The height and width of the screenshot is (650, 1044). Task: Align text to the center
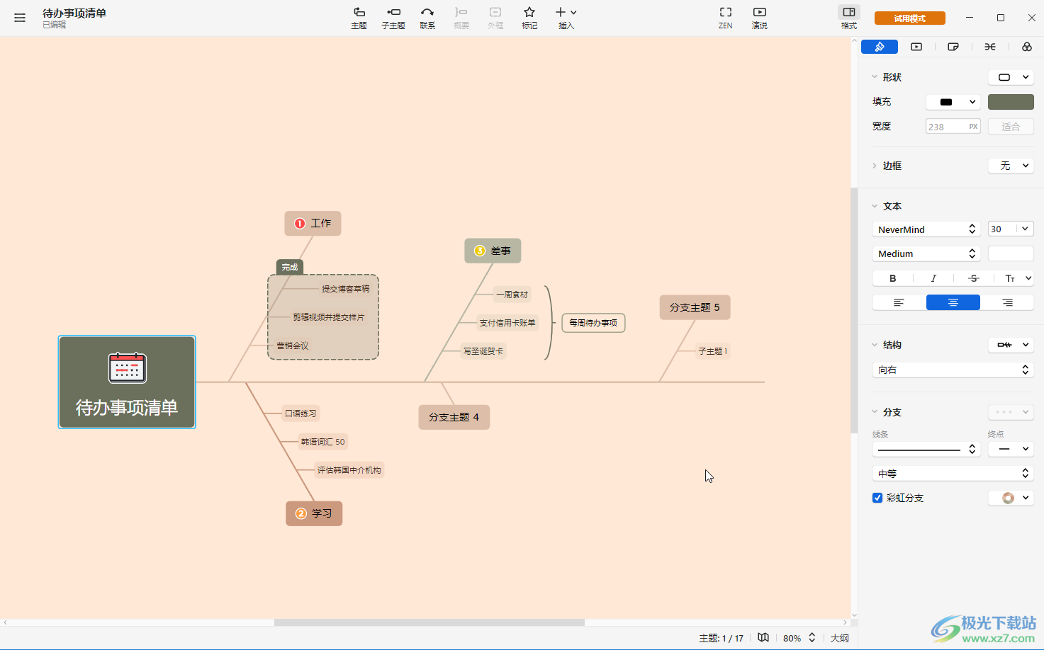(953, 302)
